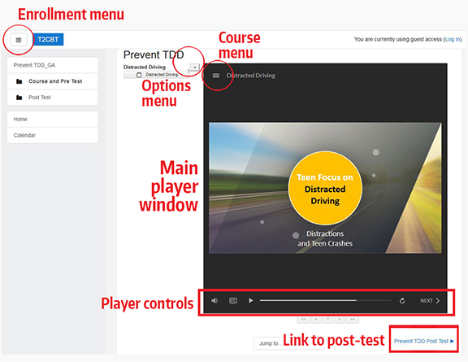Go to NEXT slide
This screenshot has width=468, height=362.
pyautogui.click(x=430, y=301)
